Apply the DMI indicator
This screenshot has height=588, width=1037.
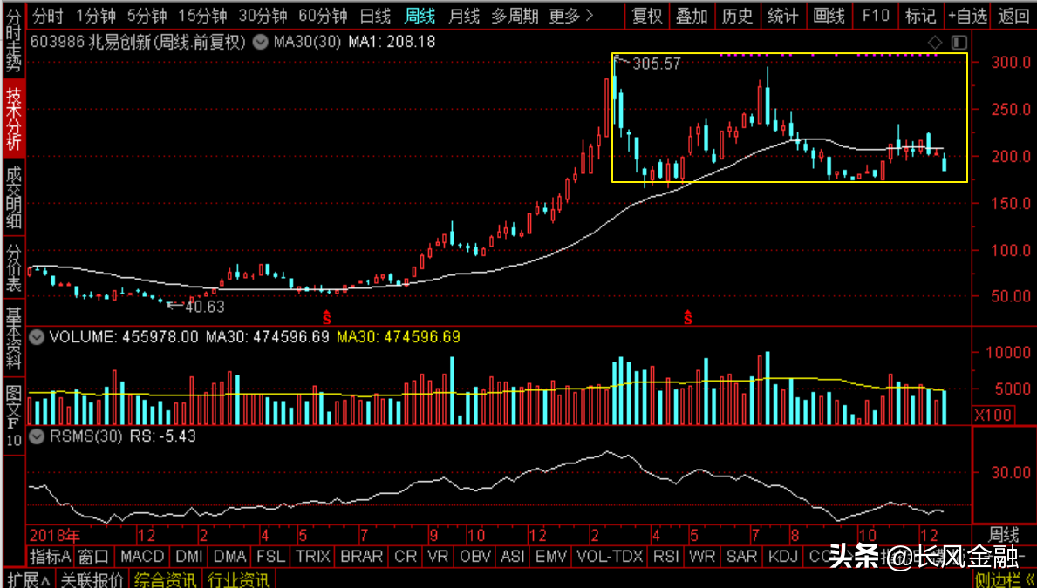click(x=189, y=557)
